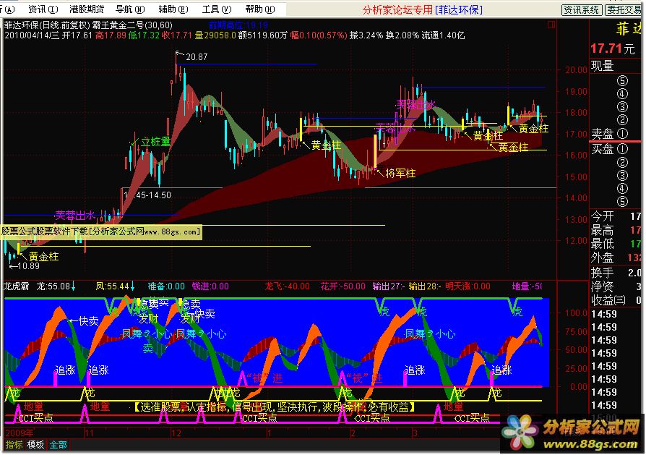
Task: Click the small red square icon atop chart
Action: [551, 25]
